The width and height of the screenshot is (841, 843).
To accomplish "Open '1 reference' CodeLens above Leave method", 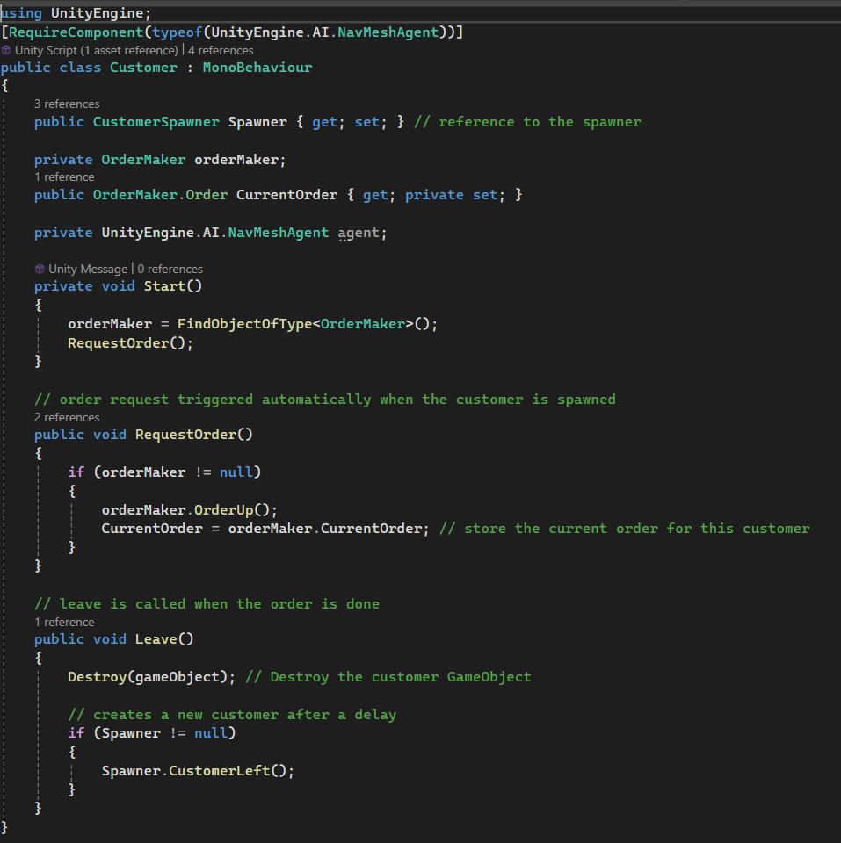I will point(64,622).
